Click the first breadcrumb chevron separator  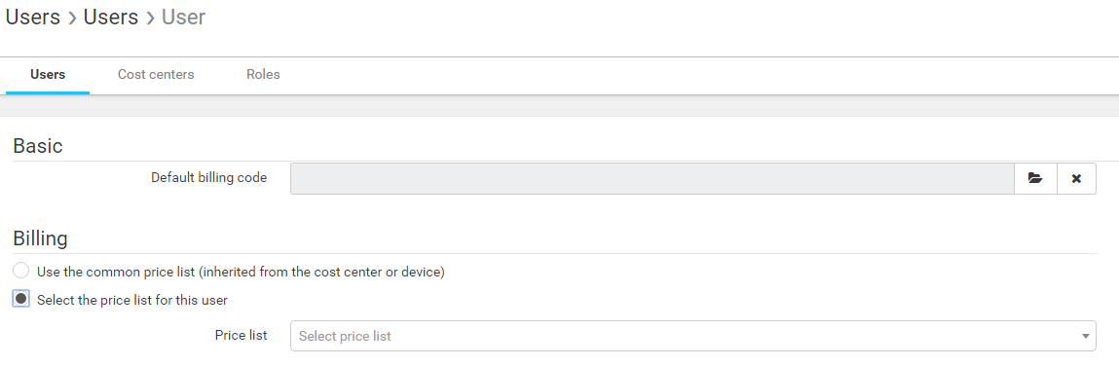[x=72, y=18]
